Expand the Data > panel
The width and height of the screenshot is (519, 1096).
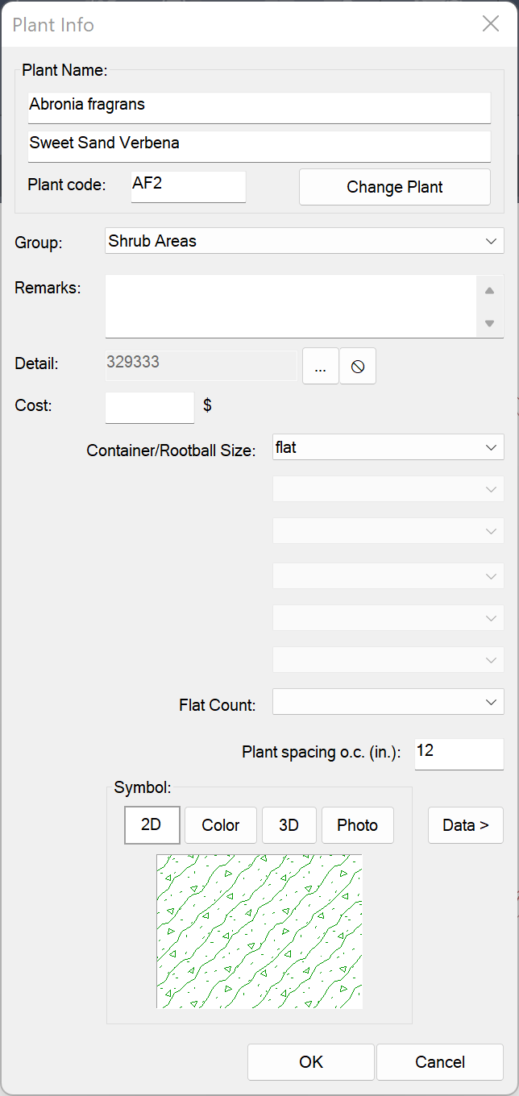(466, 825)
